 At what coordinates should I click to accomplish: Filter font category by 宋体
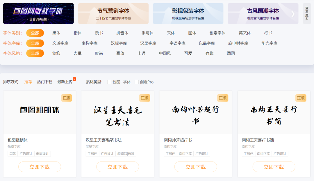coord(171,33)
